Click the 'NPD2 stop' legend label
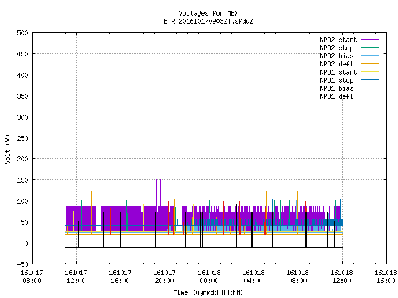This screenshot has height=298, width=398. pos(336,48)
